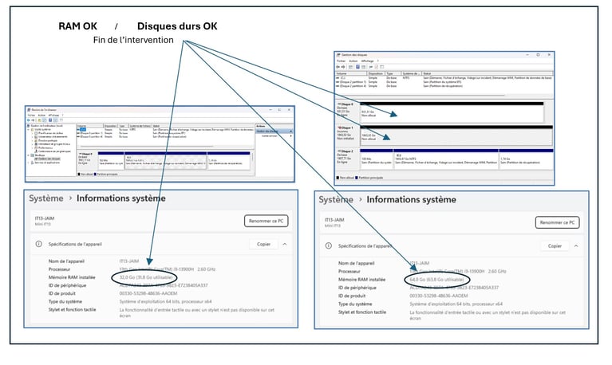Viewport: 612px width, 365px height.
Task: Select Disque 2 label in right disk window
Action: pos(345,151)
